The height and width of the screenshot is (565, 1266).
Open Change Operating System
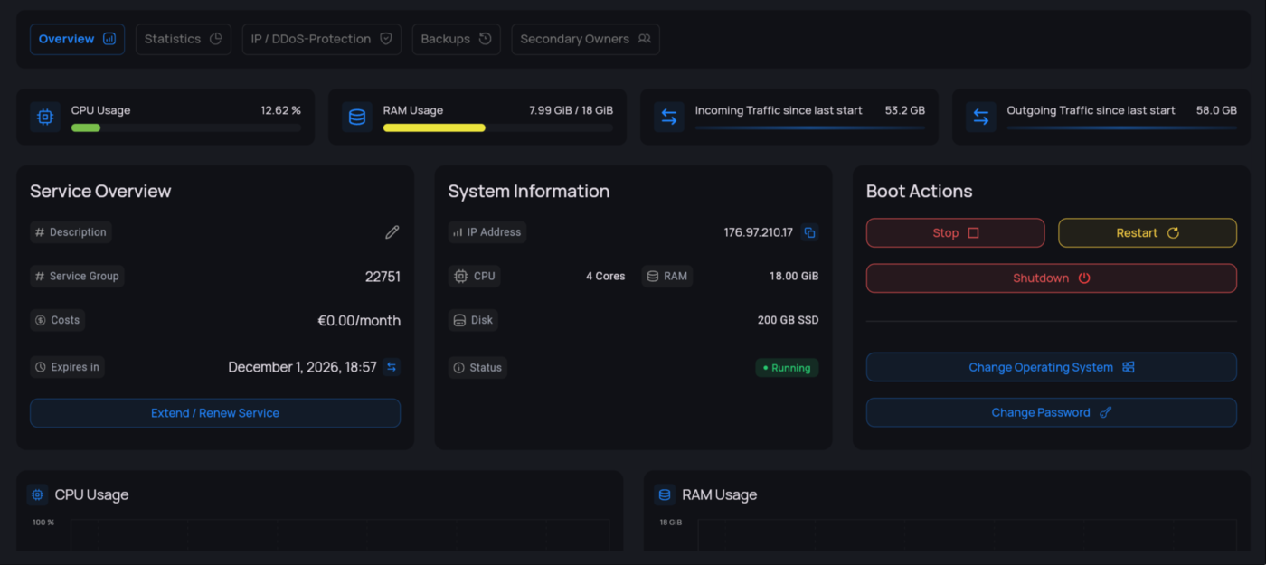click(1052, 367)
